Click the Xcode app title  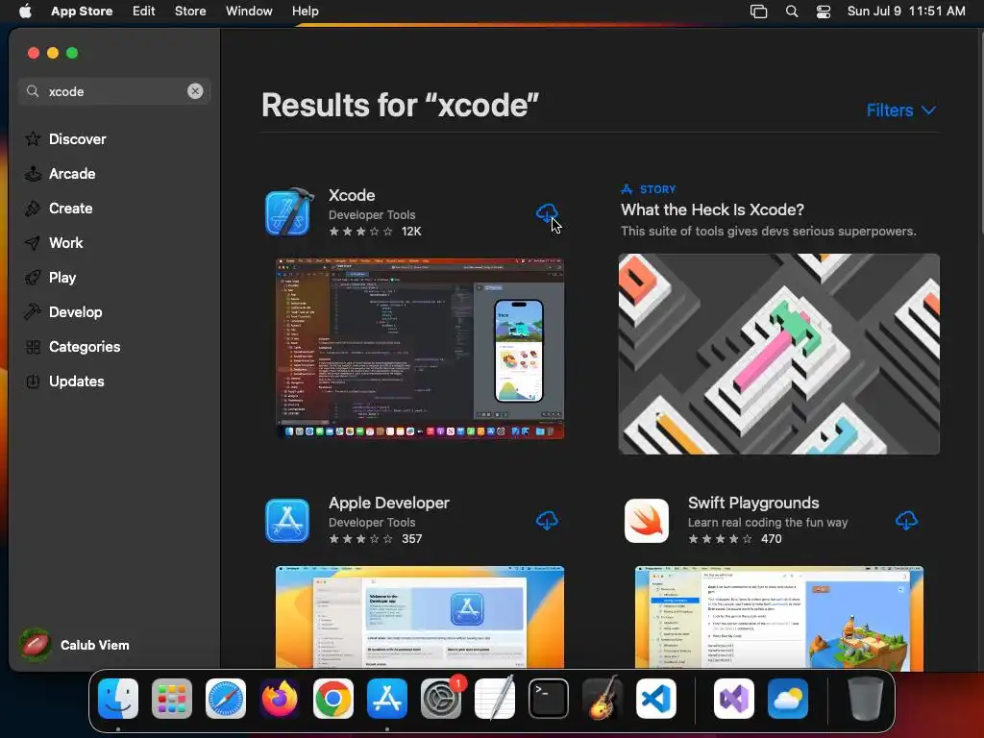pos(352,195)
